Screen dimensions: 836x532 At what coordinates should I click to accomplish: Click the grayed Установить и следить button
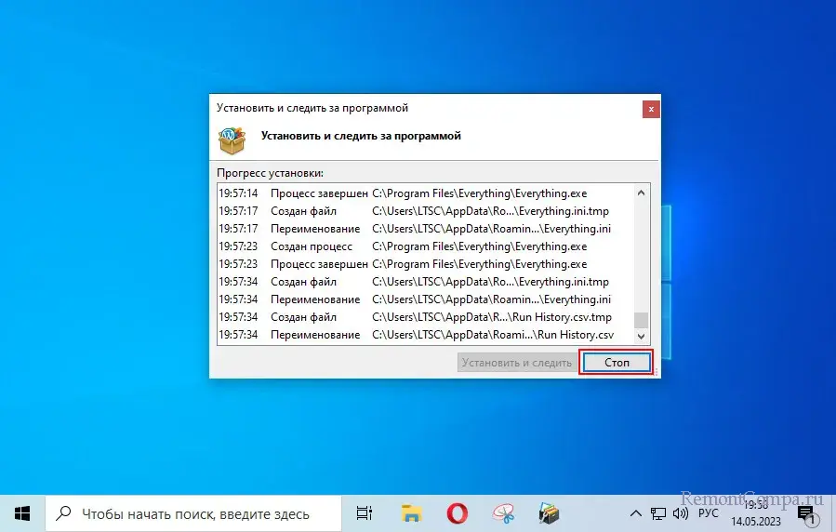coord(515,363)
